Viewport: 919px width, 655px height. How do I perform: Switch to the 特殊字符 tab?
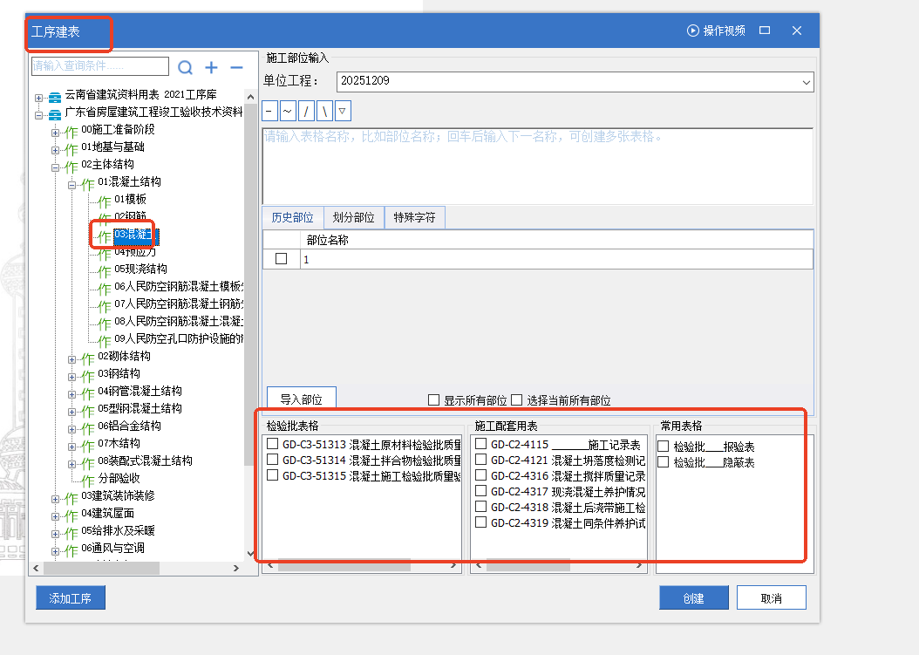click(x=414, y=218)
